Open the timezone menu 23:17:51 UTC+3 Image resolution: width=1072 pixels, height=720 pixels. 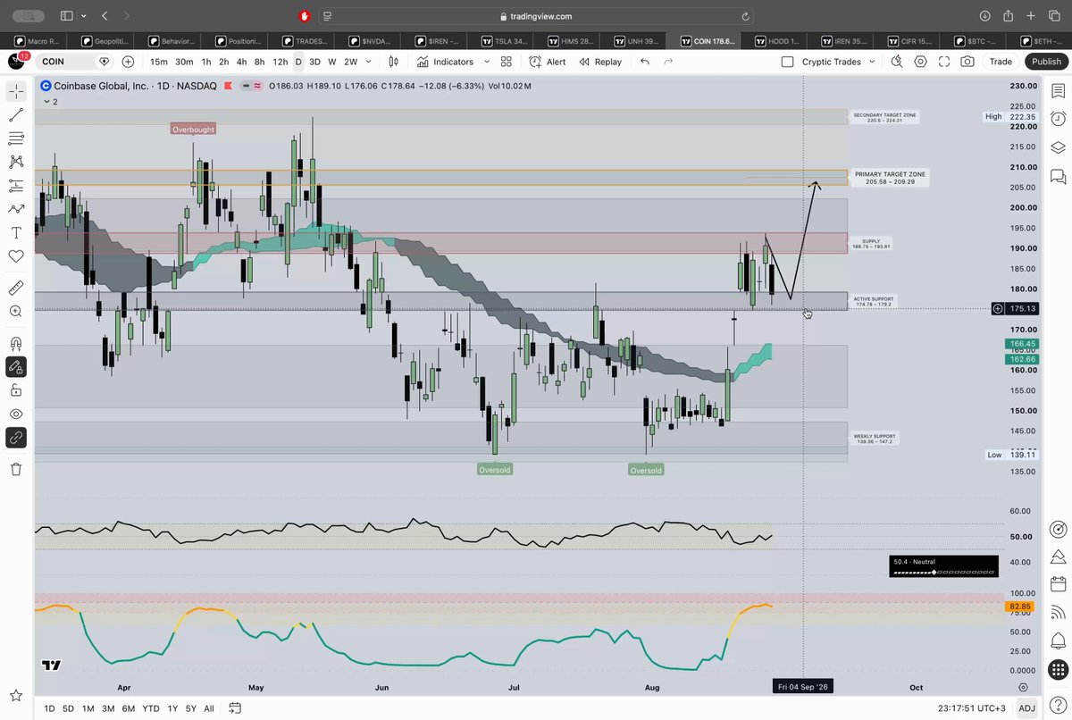point(971,708)
